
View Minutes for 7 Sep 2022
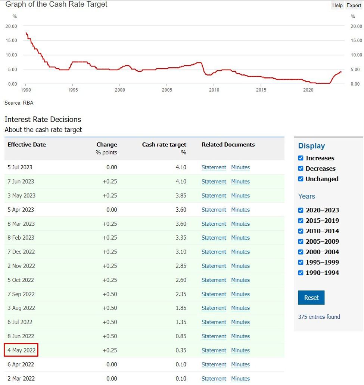tap(240, 294)
